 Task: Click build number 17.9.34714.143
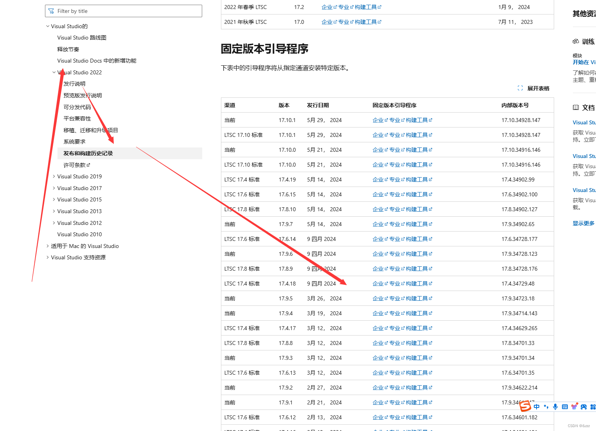coord(520,313)
